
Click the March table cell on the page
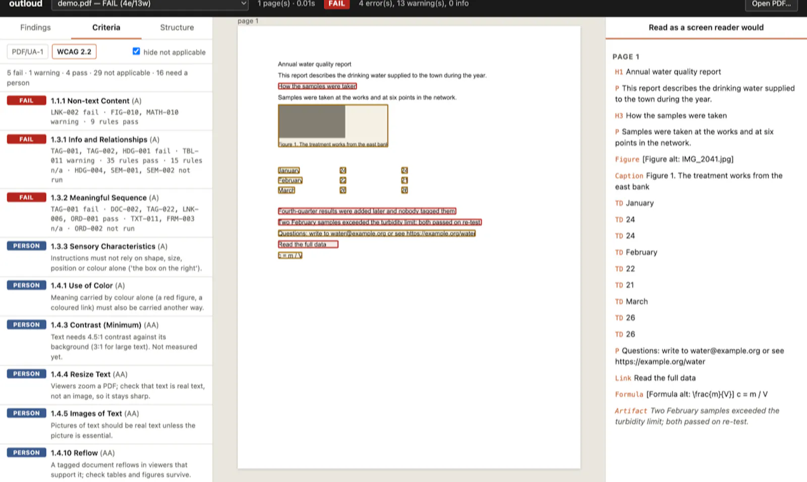click(x=286, y=190)
